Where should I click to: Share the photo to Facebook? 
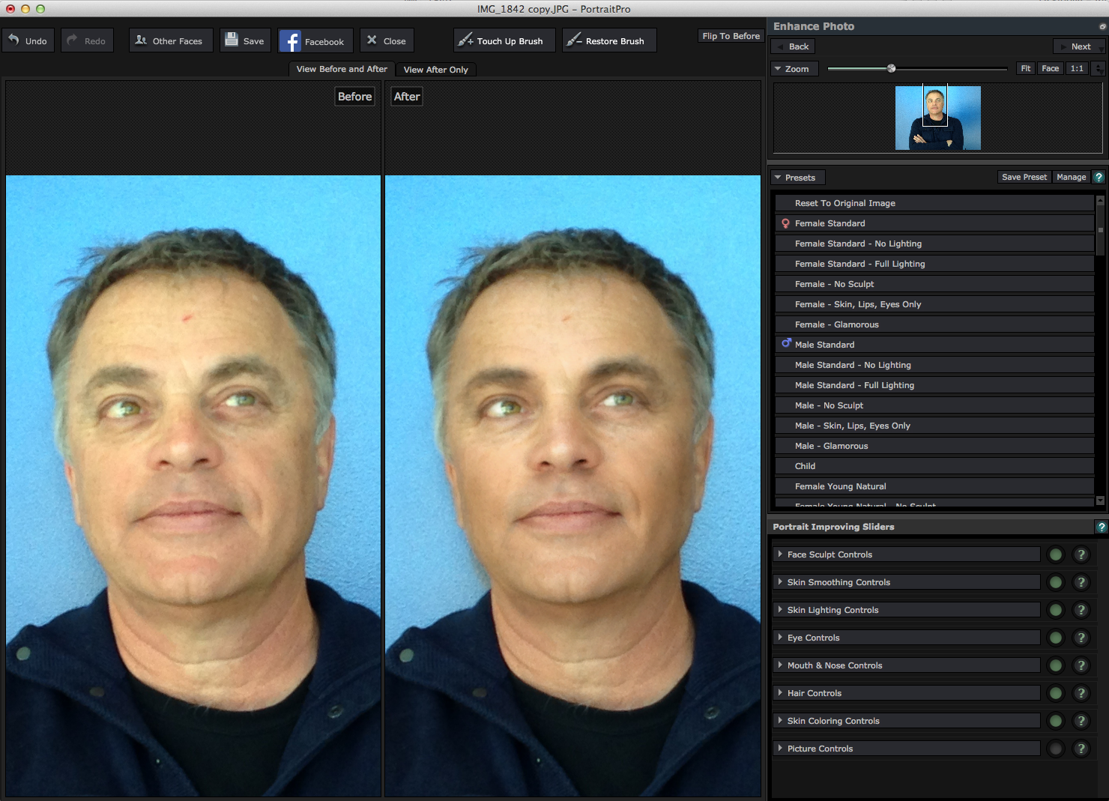click(x=315, y=41)
